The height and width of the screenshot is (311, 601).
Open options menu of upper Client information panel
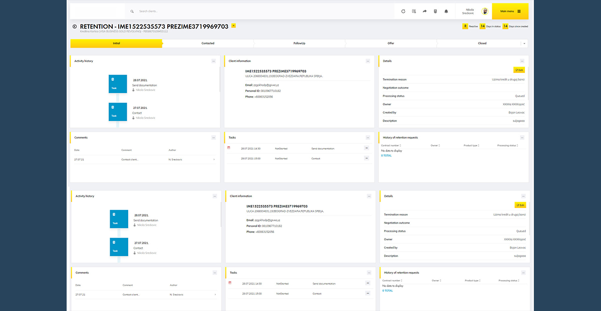coord(368,61)
